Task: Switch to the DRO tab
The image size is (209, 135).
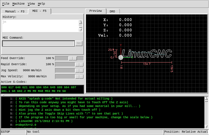Action: click(112, 12)
